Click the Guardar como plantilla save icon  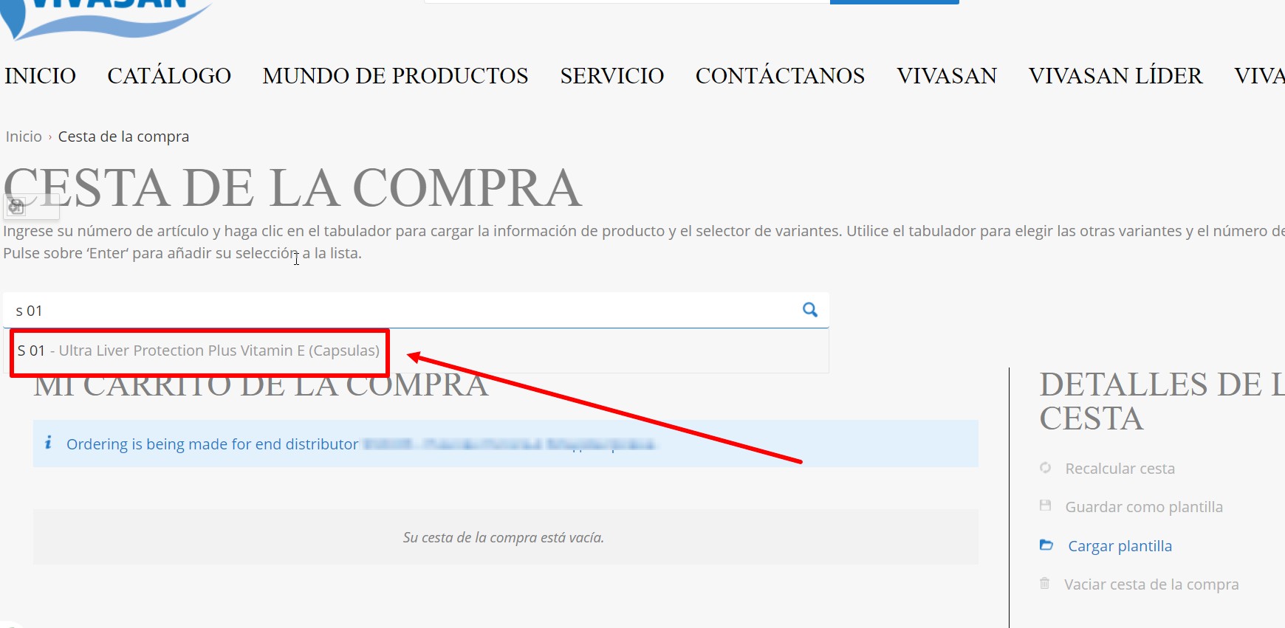(1045, 505)
